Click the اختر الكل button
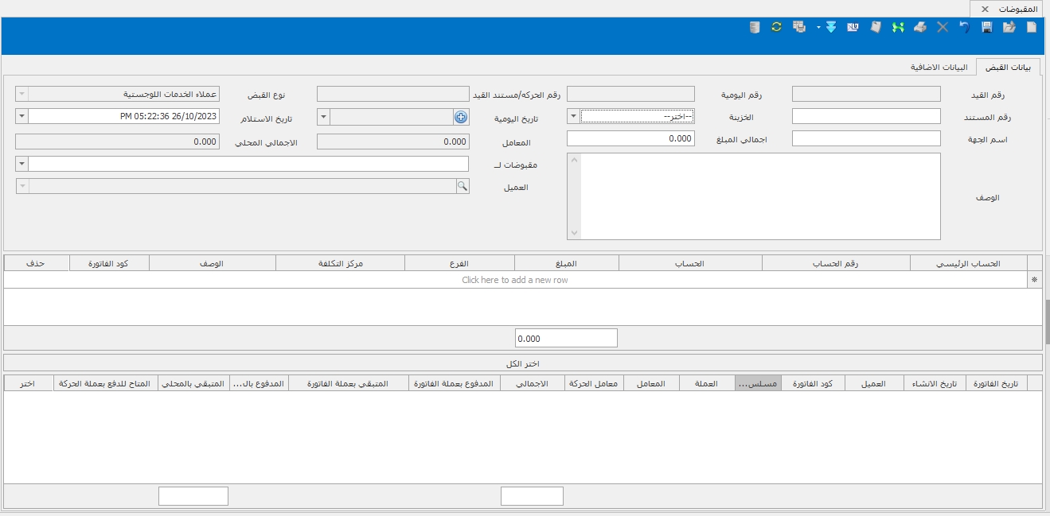Screen dimensions: 1050x516 [524, 363]
